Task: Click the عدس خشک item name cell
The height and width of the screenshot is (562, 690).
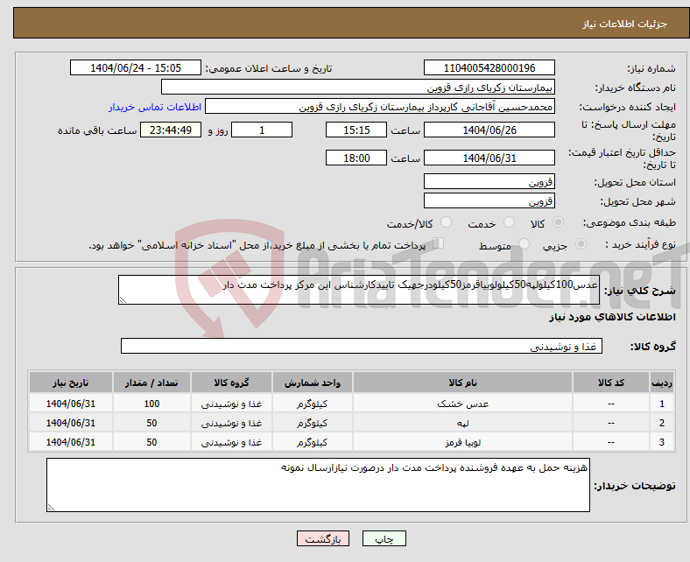Action: tap(462, 404)
